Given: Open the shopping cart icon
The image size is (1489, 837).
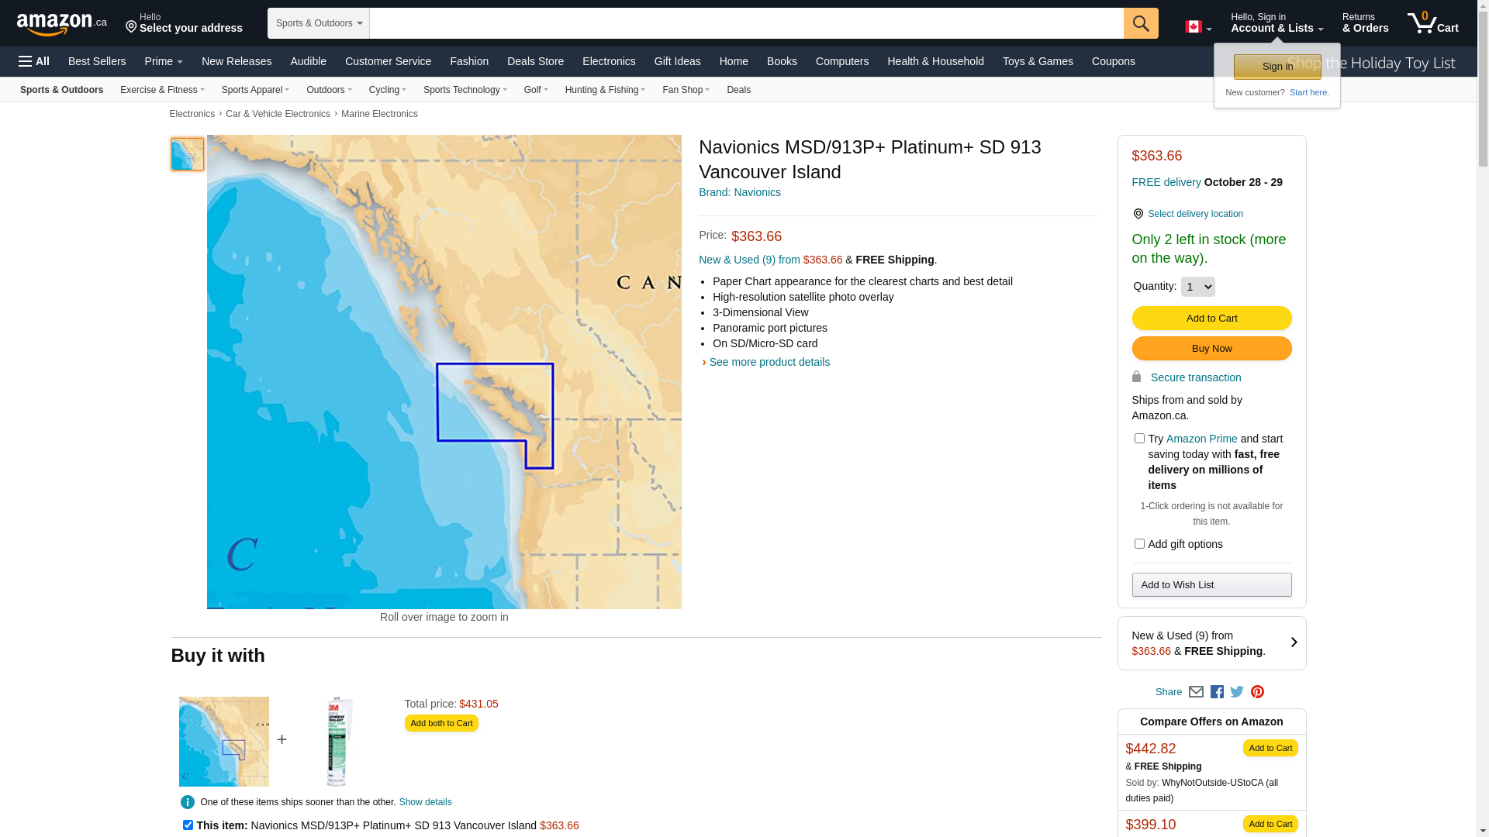Looking at the screenshot, I should pos(1432,23).
